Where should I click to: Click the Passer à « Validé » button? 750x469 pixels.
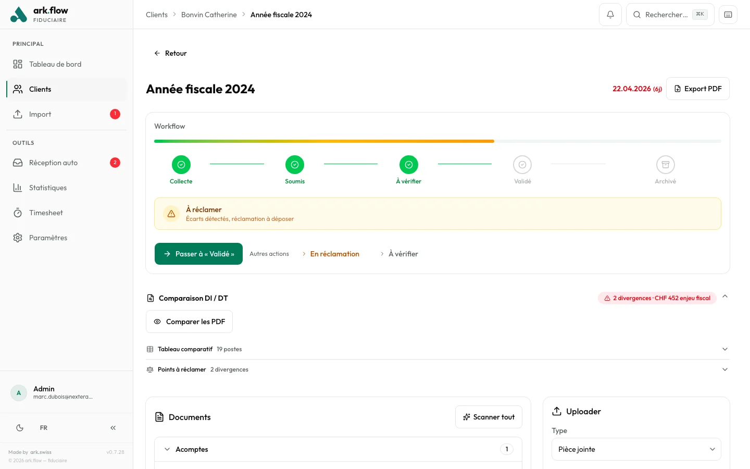click(198, 254)
